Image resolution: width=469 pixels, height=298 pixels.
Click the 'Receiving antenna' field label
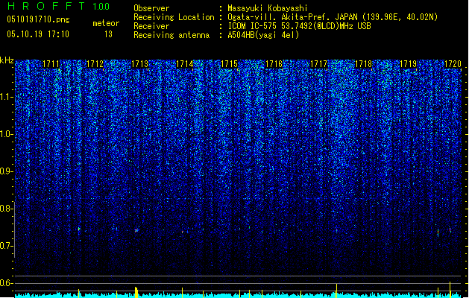pyautogui.click(x=171, y=35)
